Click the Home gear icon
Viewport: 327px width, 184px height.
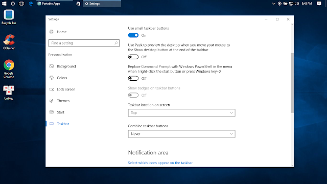(x=51, y=32)
